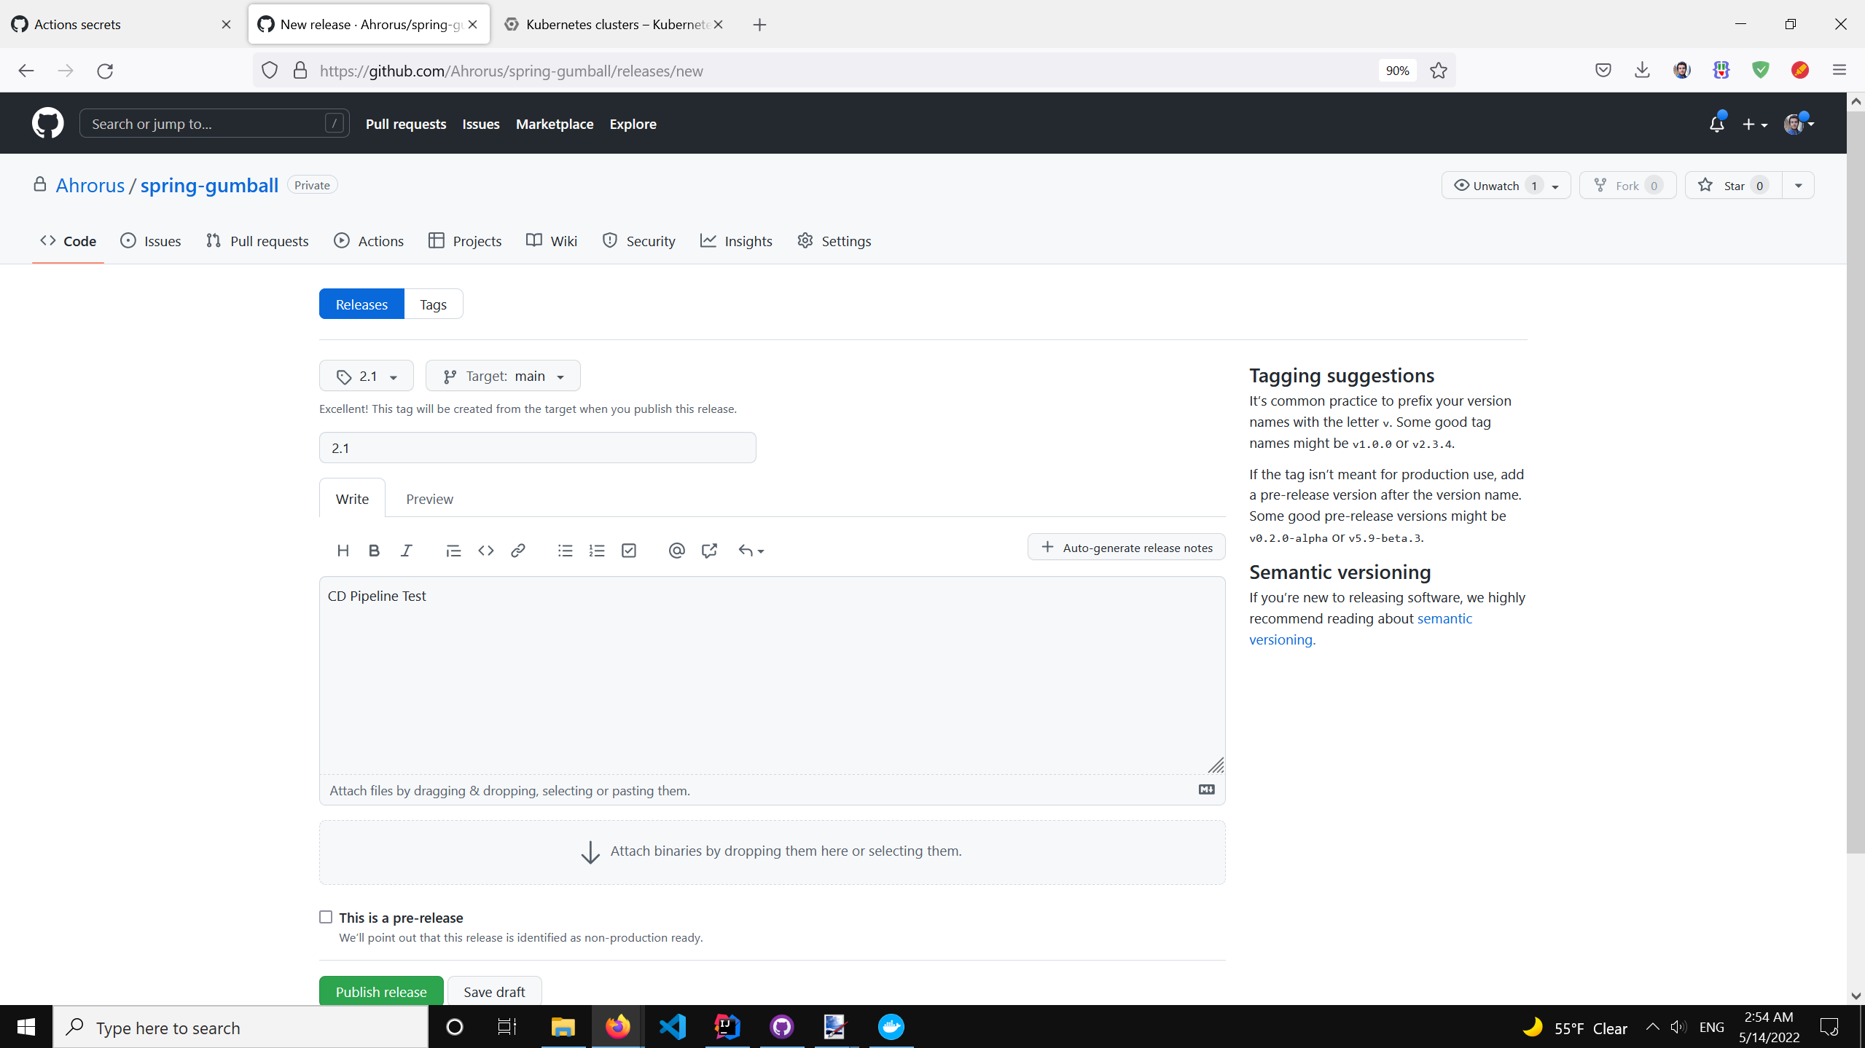Screen dimensions: 1865x1048
Task: Follow the semantic versioning link
Action: 1444,618
